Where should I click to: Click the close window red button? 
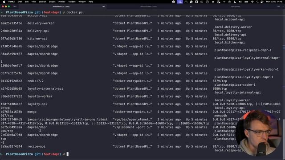click(x=3, y=6)
